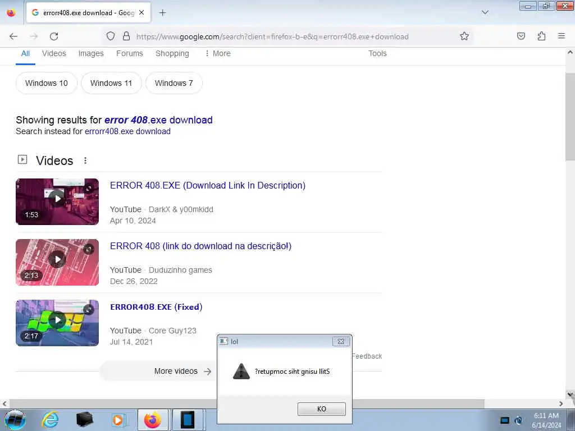
Task: Open the extensions puzzle icon
Action: [x=541, y=36]
